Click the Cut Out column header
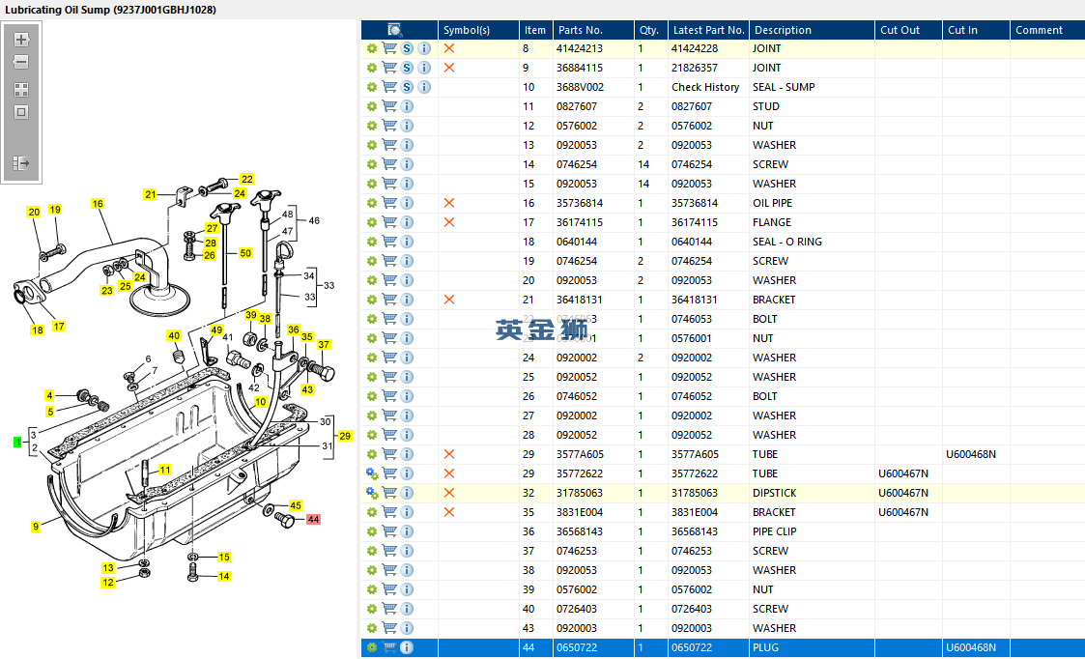 tap(899, 30)
